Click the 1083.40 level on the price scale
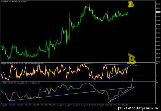161x111 pixels. click(x=158, y=58)
